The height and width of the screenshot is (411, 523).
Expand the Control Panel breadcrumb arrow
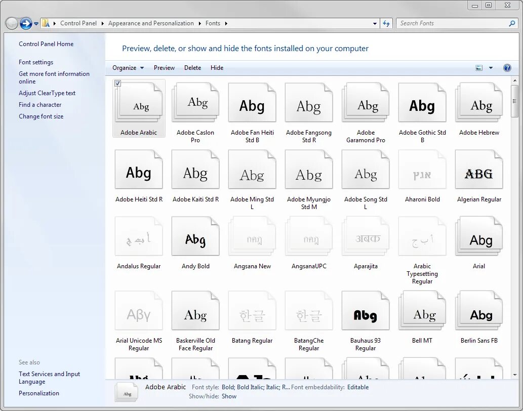(102, 23)
